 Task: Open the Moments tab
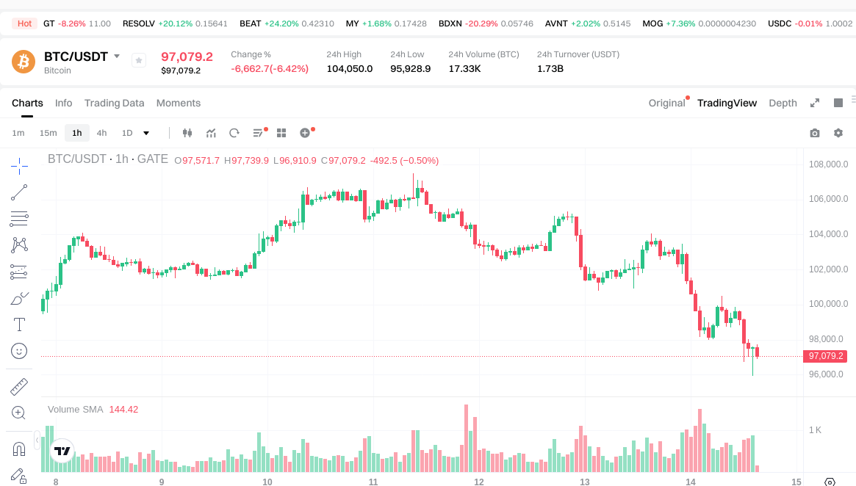pyautogui.click(x=179, y=103)
